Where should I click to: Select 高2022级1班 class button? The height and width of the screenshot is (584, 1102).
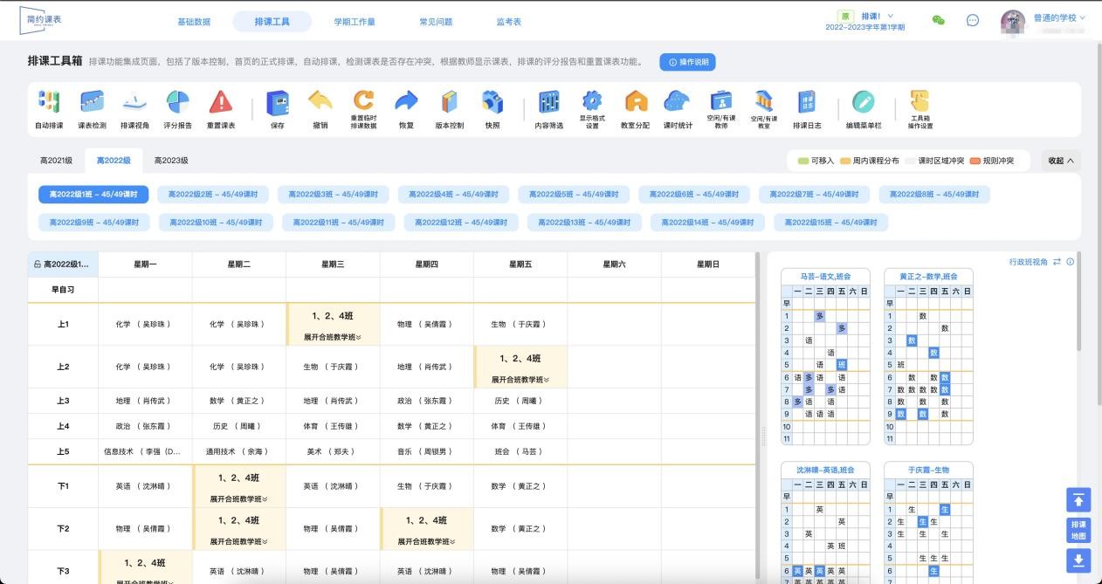click(93, 194)
